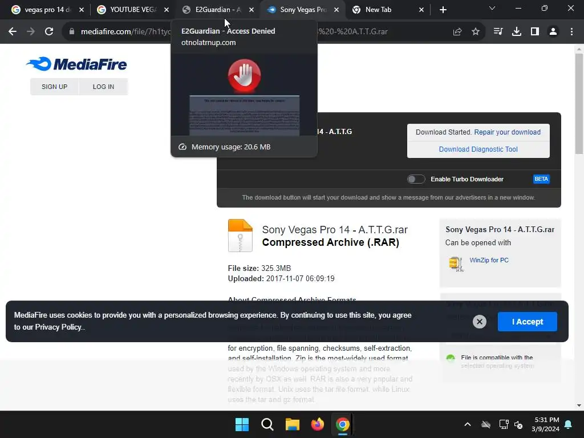Switch to the vegas pro 14 tab
Image resolution: width=584 pixels, height=438 pixels.
pyautogui.click(x=47, y=10)
